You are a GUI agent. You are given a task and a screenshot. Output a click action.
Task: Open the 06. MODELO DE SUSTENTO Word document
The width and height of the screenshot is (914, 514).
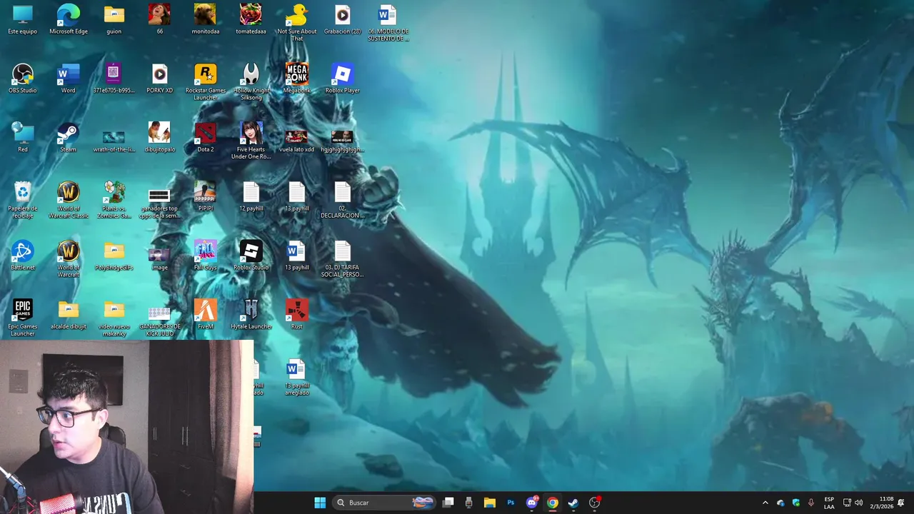click(x=388, y=22)
